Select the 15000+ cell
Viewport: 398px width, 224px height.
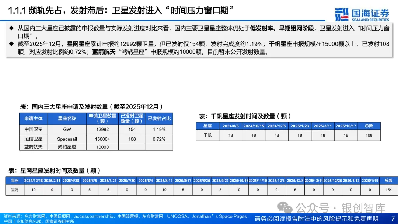(x=102, y=139)
